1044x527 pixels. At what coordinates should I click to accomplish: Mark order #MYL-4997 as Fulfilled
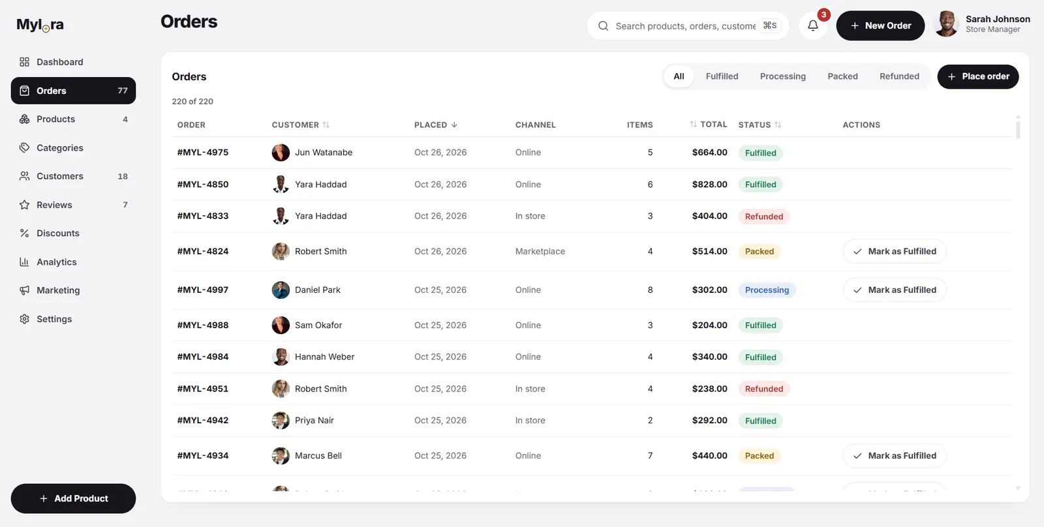[895, 290]
